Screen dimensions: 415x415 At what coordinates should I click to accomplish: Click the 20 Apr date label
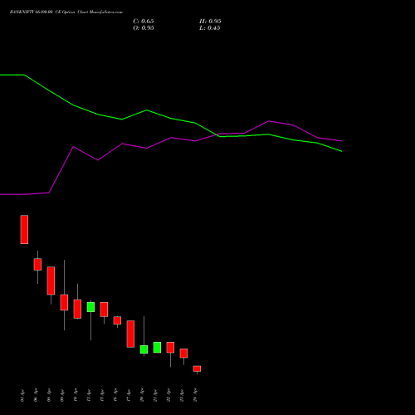tap(142, 395)
